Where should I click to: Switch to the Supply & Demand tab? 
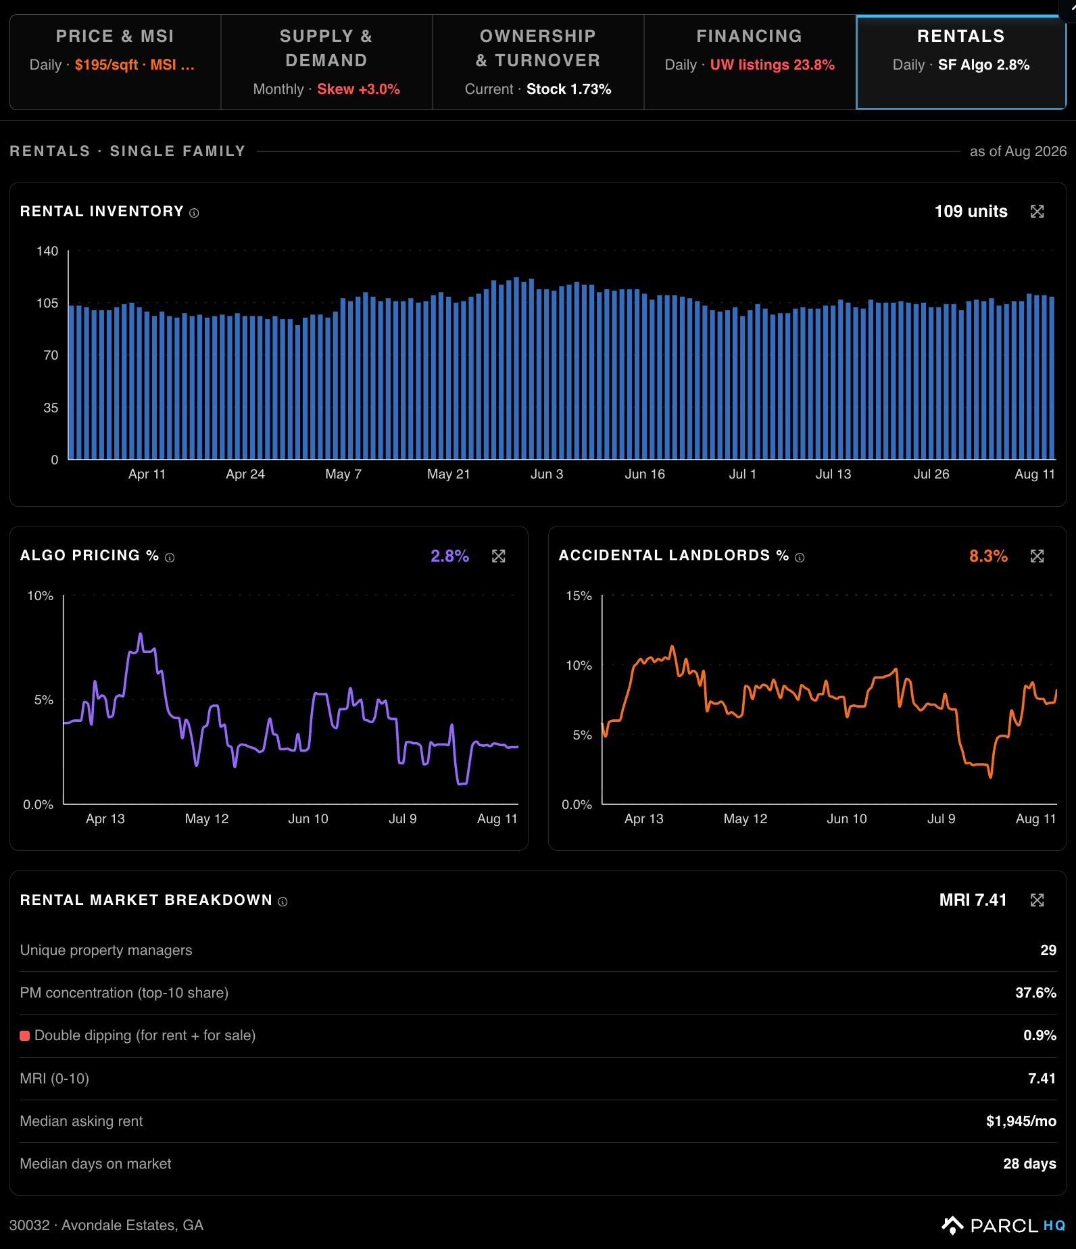[326, 62]
